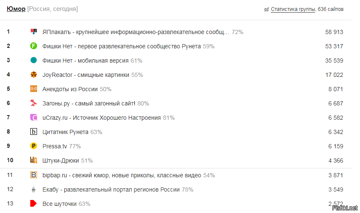Open Статистика группы link
Image resolution: width=360 pixels, height=213 pixels.
click(x=293, y=9)
